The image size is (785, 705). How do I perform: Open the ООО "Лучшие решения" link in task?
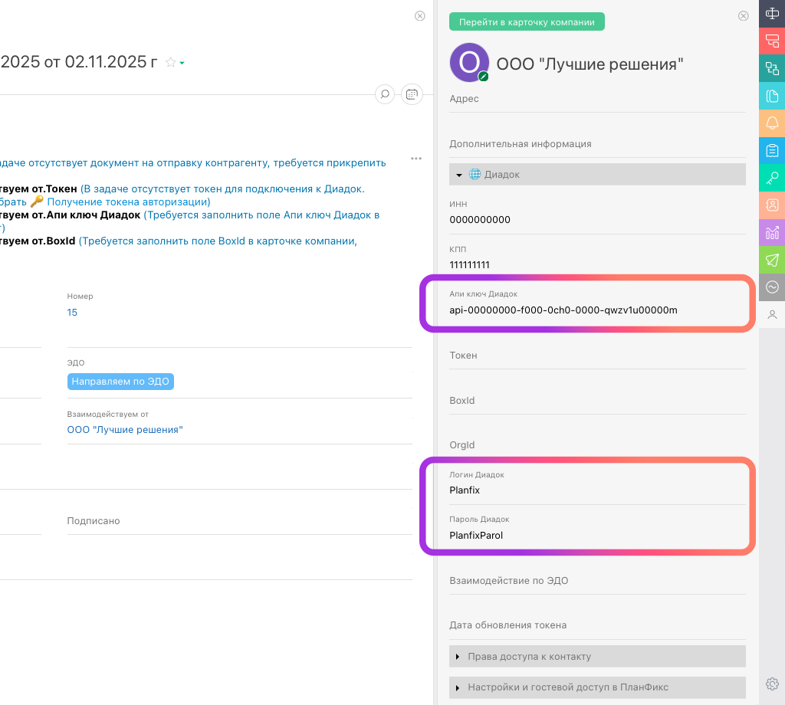[125, 430]
